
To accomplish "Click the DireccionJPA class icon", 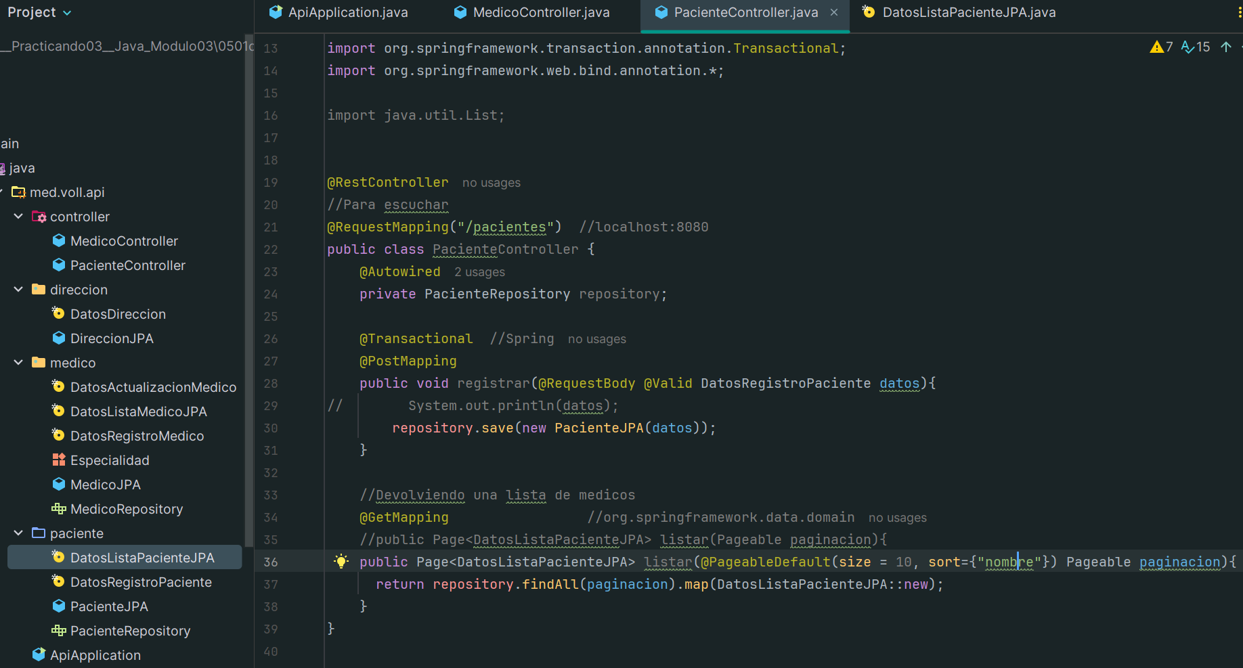I will coord(59,338).
